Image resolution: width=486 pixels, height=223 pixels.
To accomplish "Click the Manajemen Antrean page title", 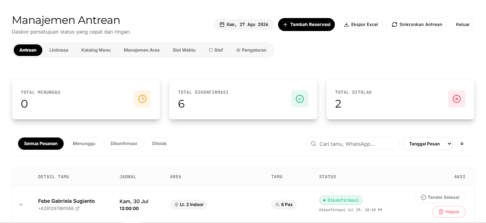I will click(66, 20).
